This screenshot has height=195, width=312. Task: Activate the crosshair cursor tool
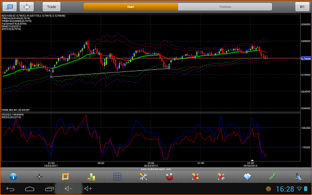coord(39,176)
